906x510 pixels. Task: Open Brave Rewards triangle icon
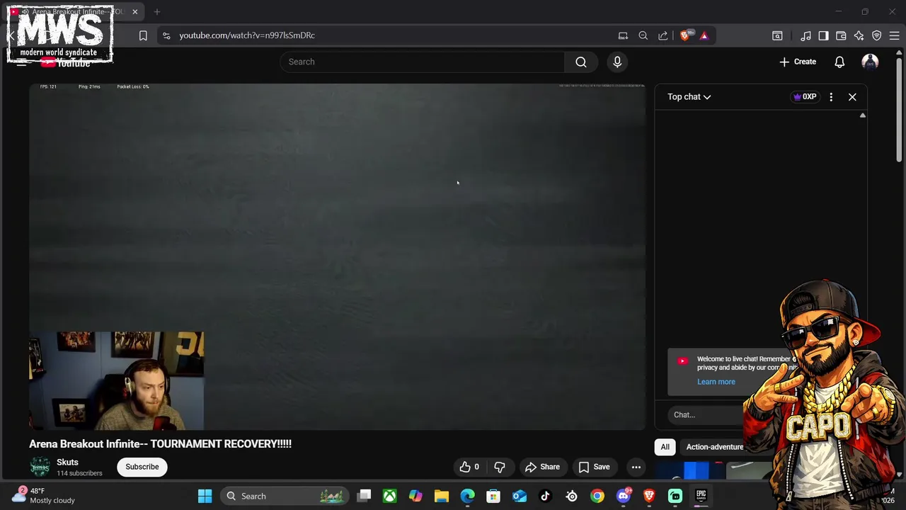[x=704, y=35]
